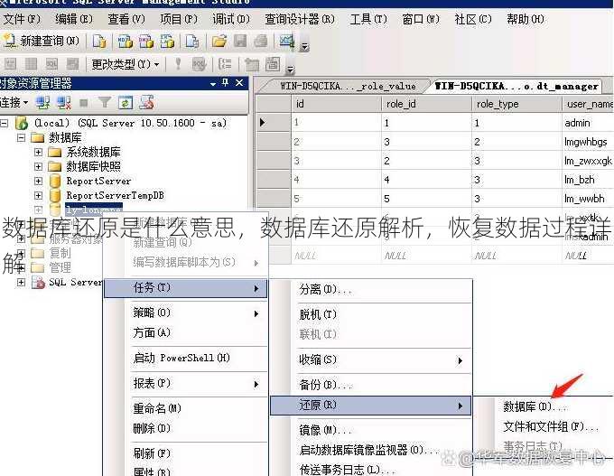Open the 查询设计器(R) menu
This screenshot has height=476, width=614.
click(x=300, y=19)
